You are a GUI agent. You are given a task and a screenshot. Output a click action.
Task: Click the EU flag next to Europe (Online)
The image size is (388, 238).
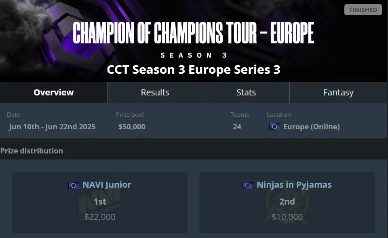pos(274,126)
